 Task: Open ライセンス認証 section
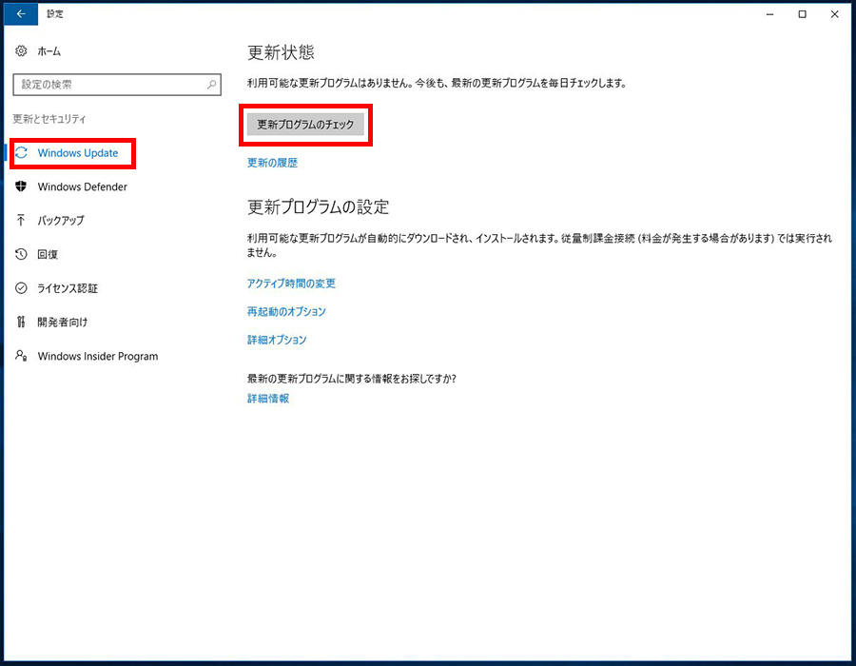coord(68,288)
